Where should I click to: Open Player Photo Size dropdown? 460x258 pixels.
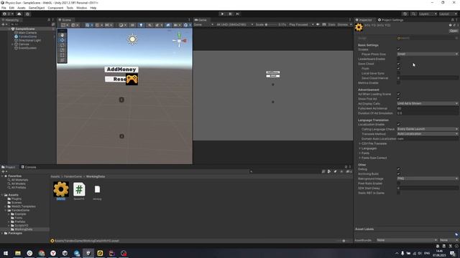[428, 54]
